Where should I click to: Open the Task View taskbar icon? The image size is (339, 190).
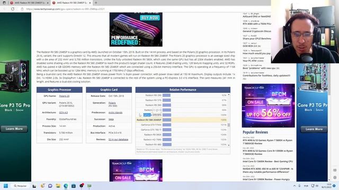pos(34,186)
